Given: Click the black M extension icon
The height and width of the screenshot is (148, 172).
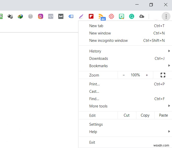Looking at the screenshot, I should pyautogui.click(x=61, y=16).
